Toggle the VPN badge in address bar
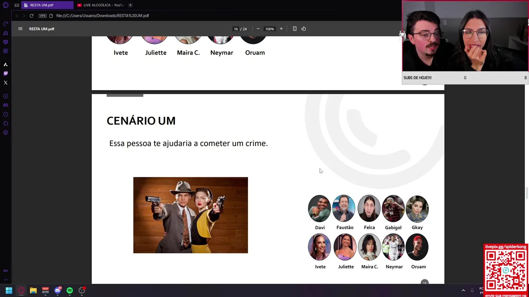 pos(43,16)
